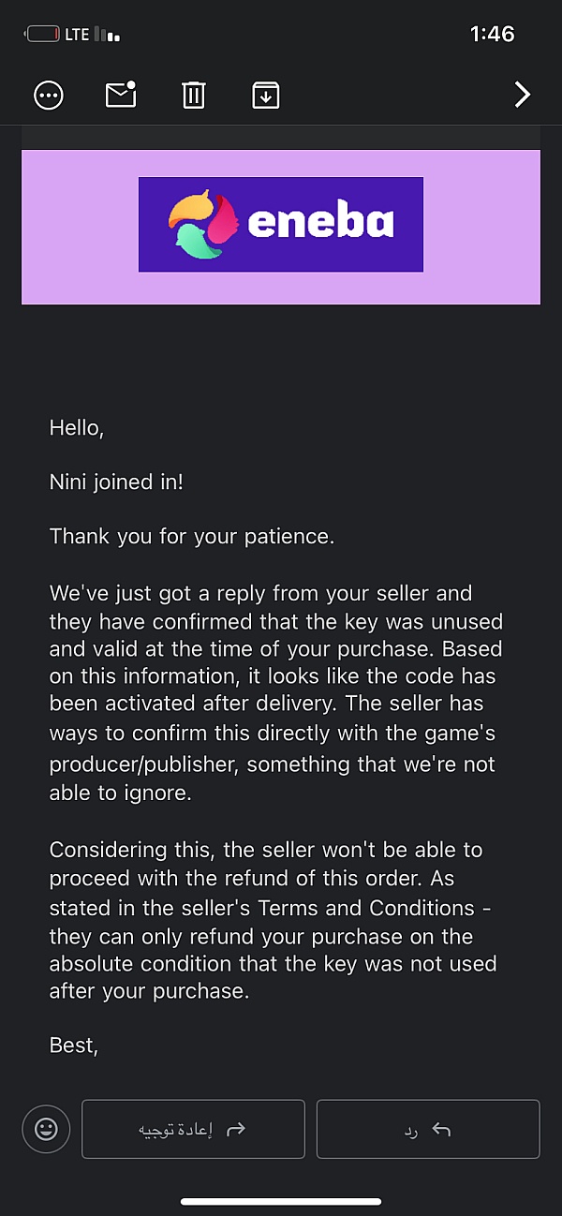The width and height of the screenshot is (562, 1216).
Task: Tap the "Hello," greeting line
Action: 76,428
